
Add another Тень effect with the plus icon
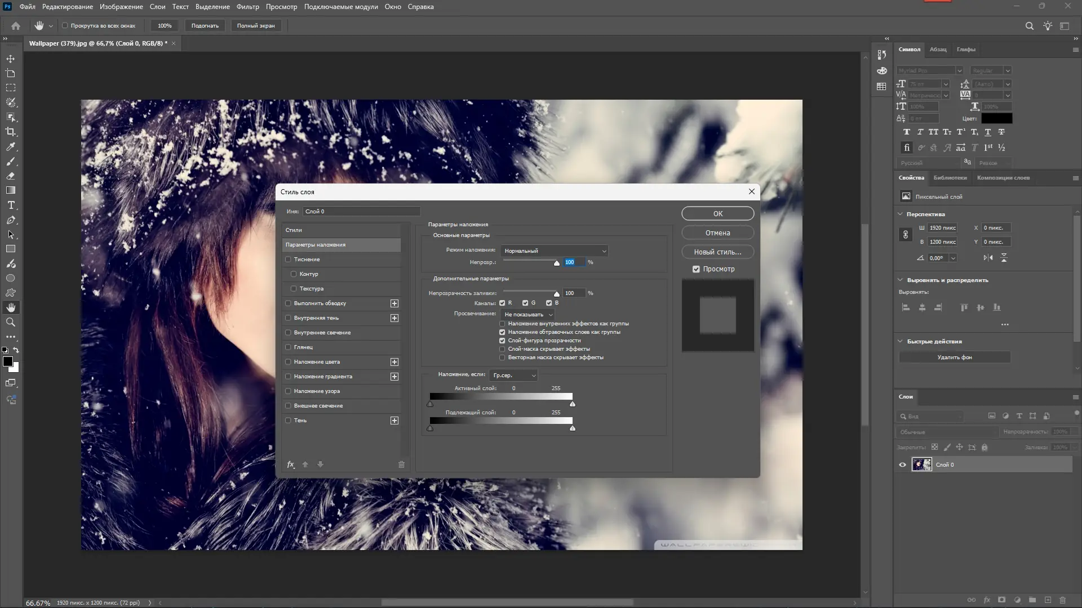click(x=394, y=421)
